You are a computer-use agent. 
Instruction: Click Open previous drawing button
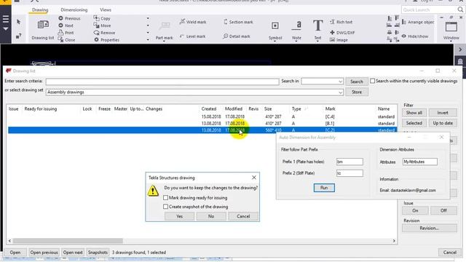44,253
